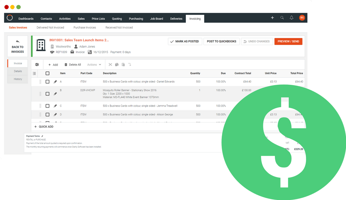
Task: Select the History section in left sidebar
Action: 17,79
